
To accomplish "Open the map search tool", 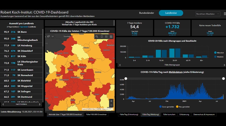I will (x=97, y=37).
